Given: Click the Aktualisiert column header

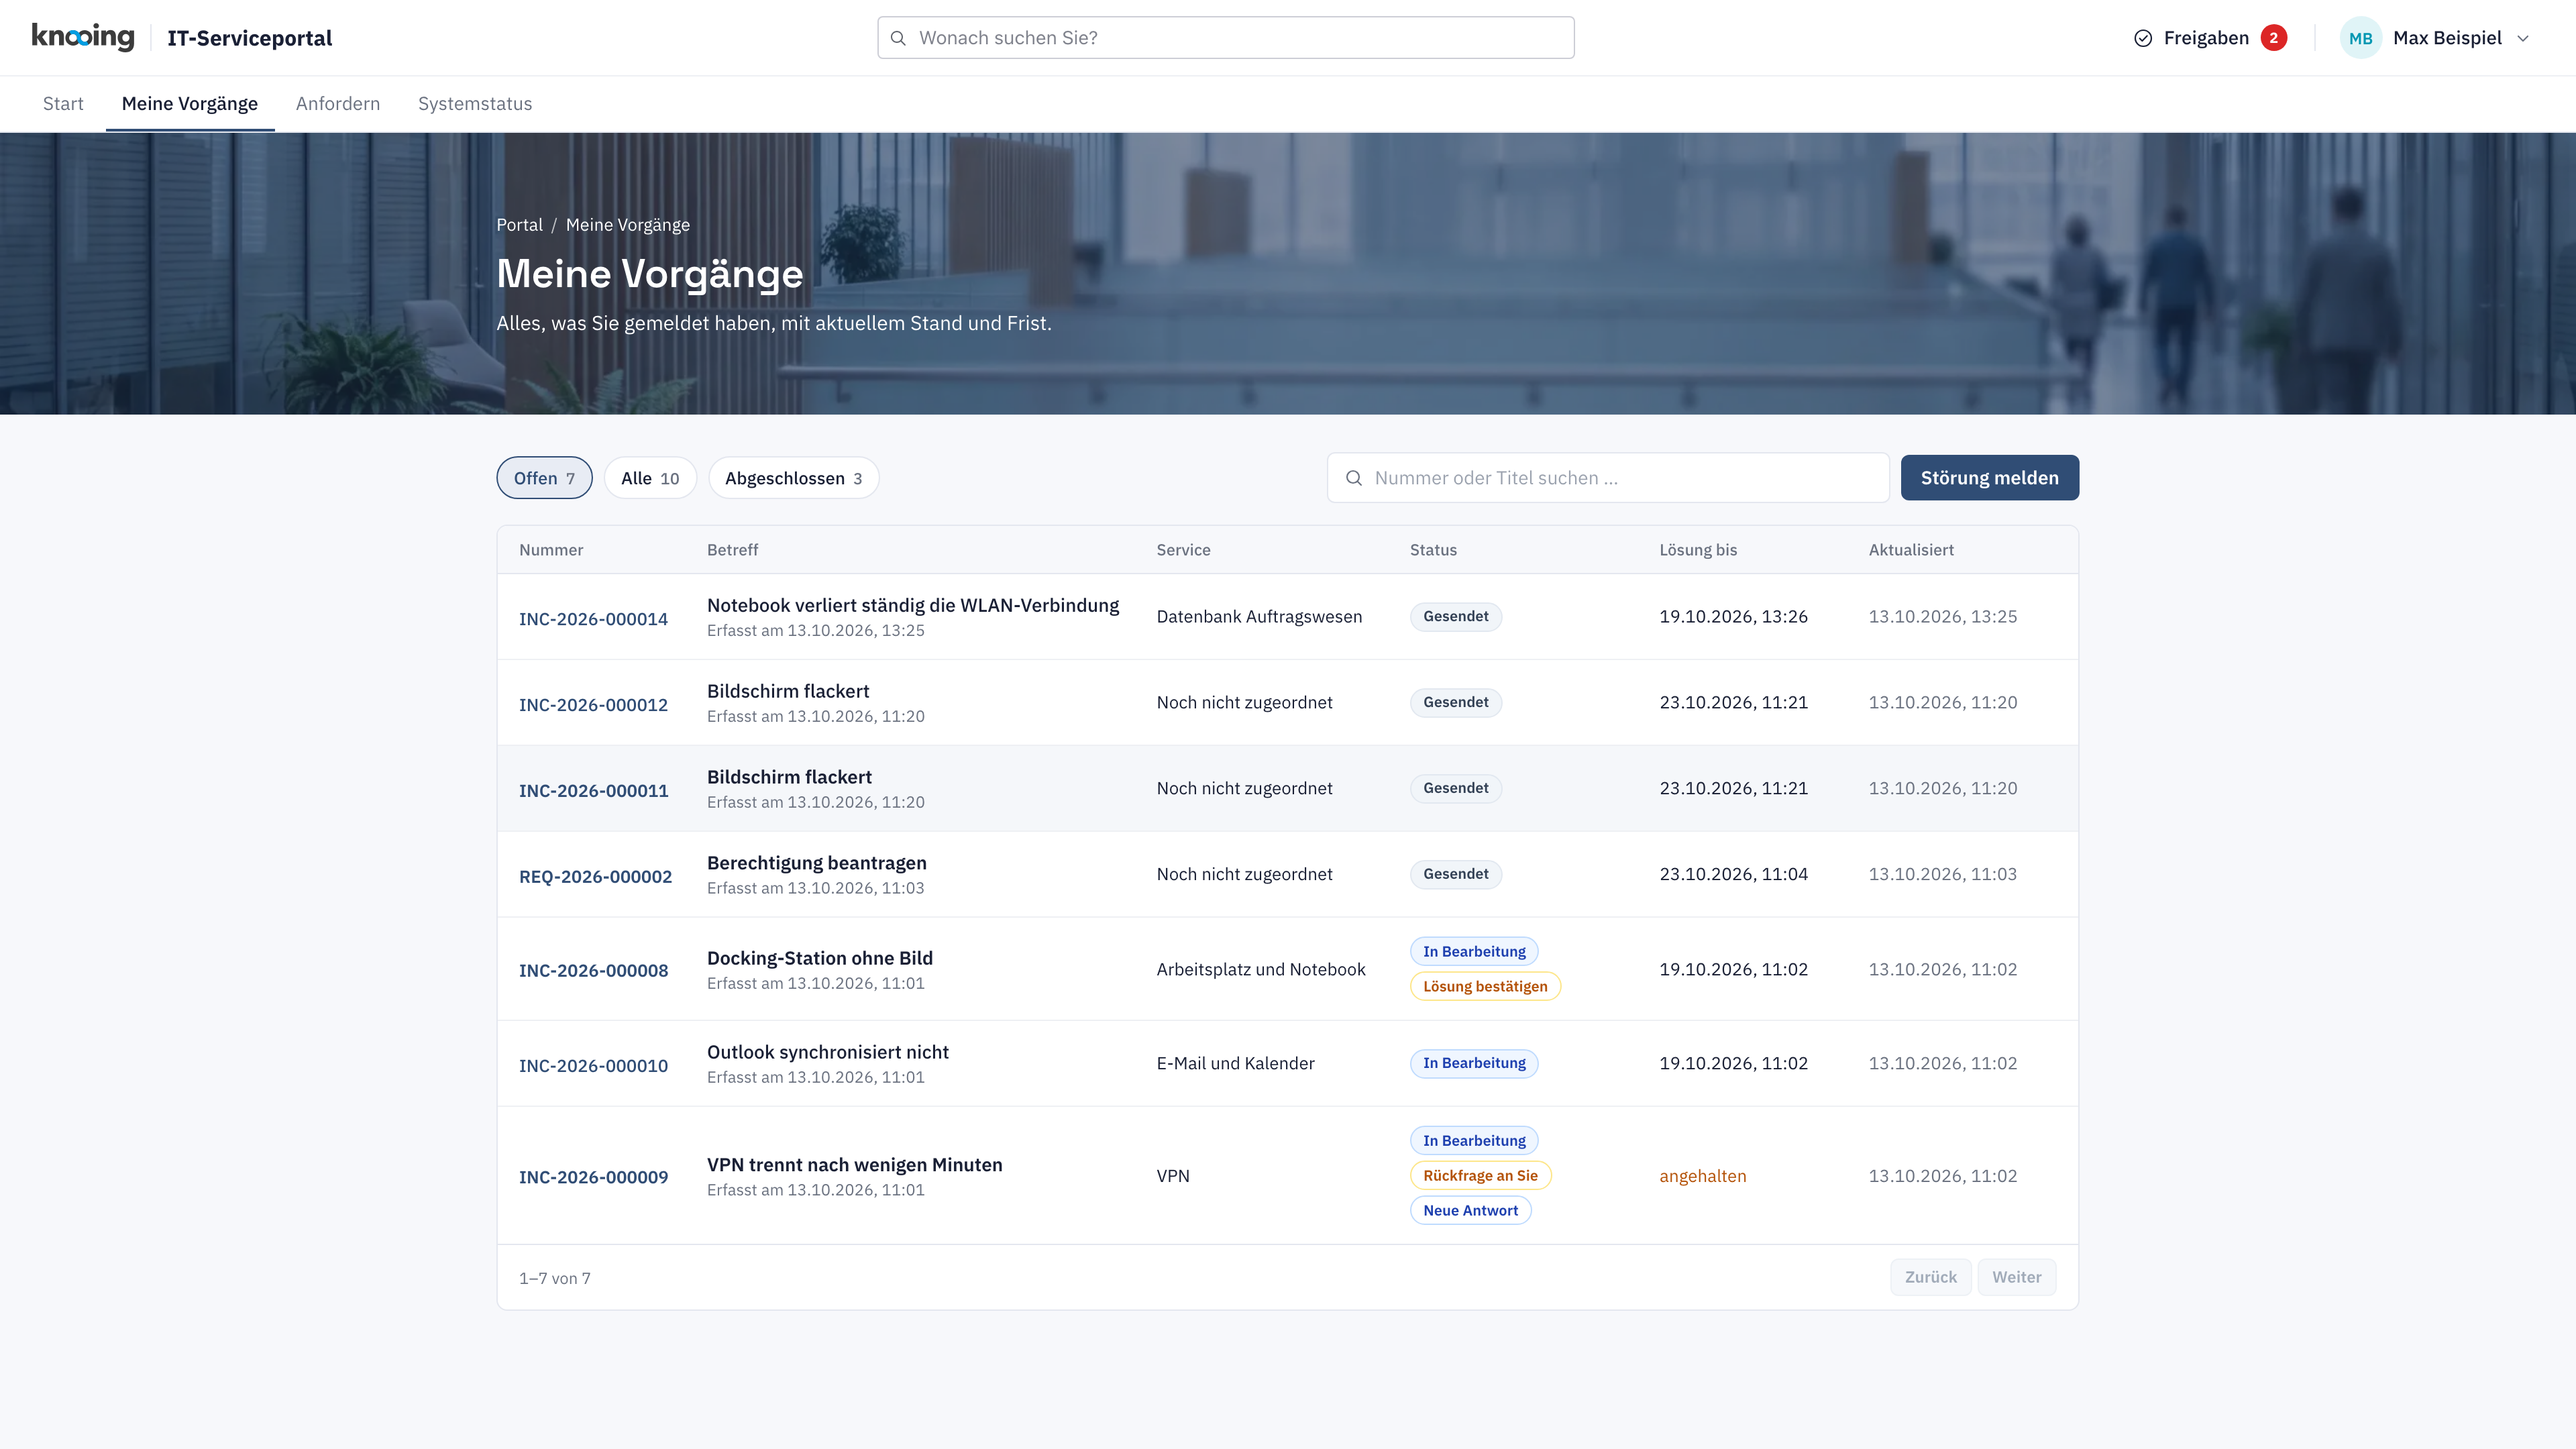Looking at the screenshot, I should [x=1911, y=550].
